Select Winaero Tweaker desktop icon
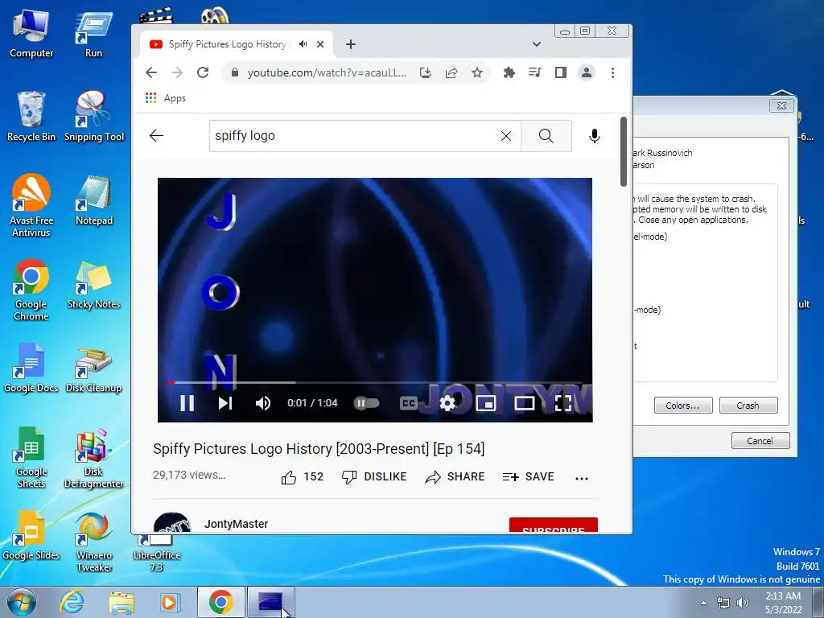 (x=94, y=542)
